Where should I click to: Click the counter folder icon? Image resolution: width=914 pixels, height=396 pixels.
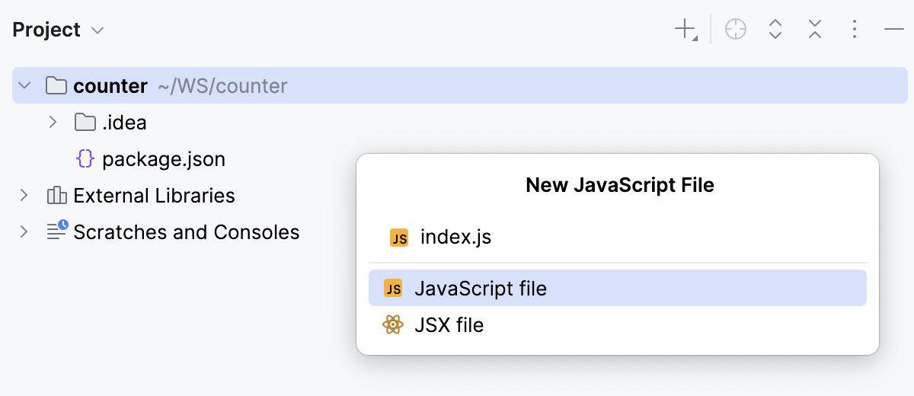[56, 85]
